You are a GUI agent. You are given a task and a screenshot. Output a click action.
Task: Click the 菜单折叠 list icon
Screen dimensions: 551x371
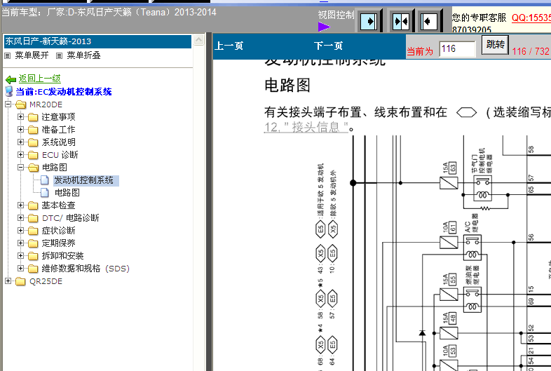tap(60, 55)
